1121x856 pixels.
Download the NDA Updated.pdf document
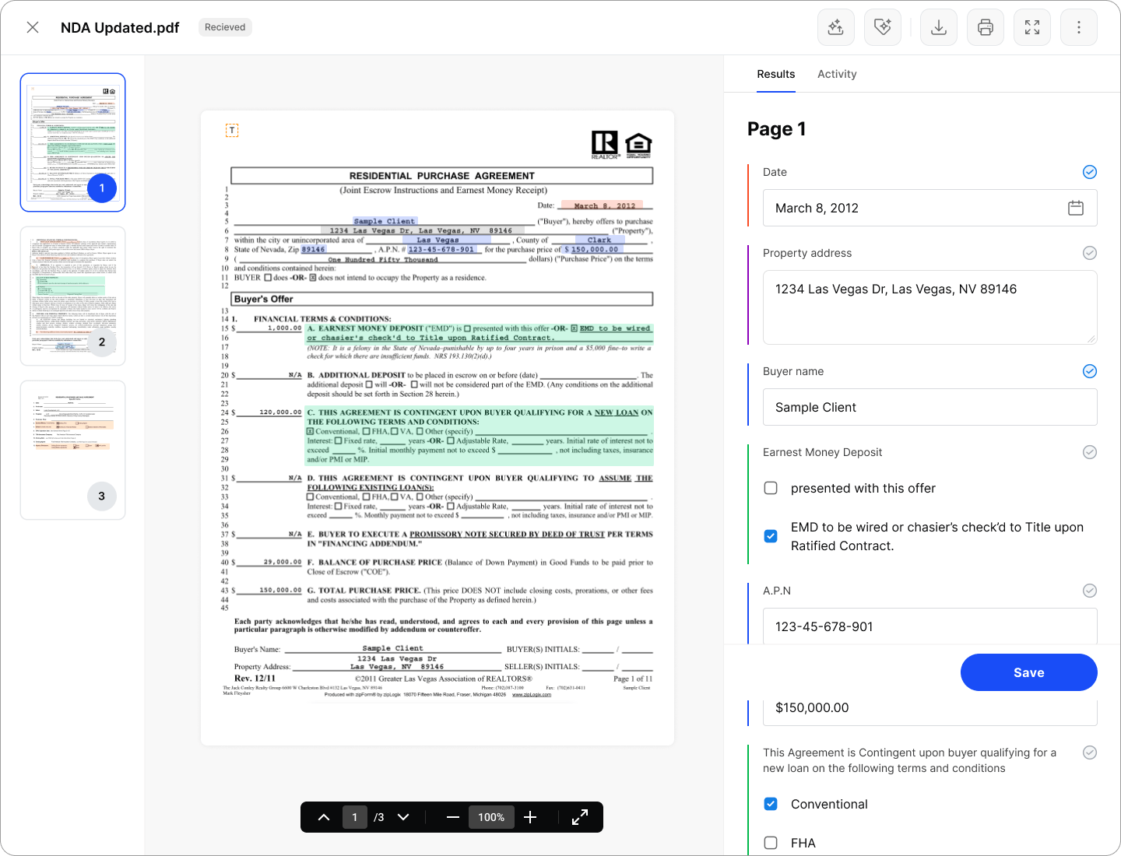(x=939, y=28)
